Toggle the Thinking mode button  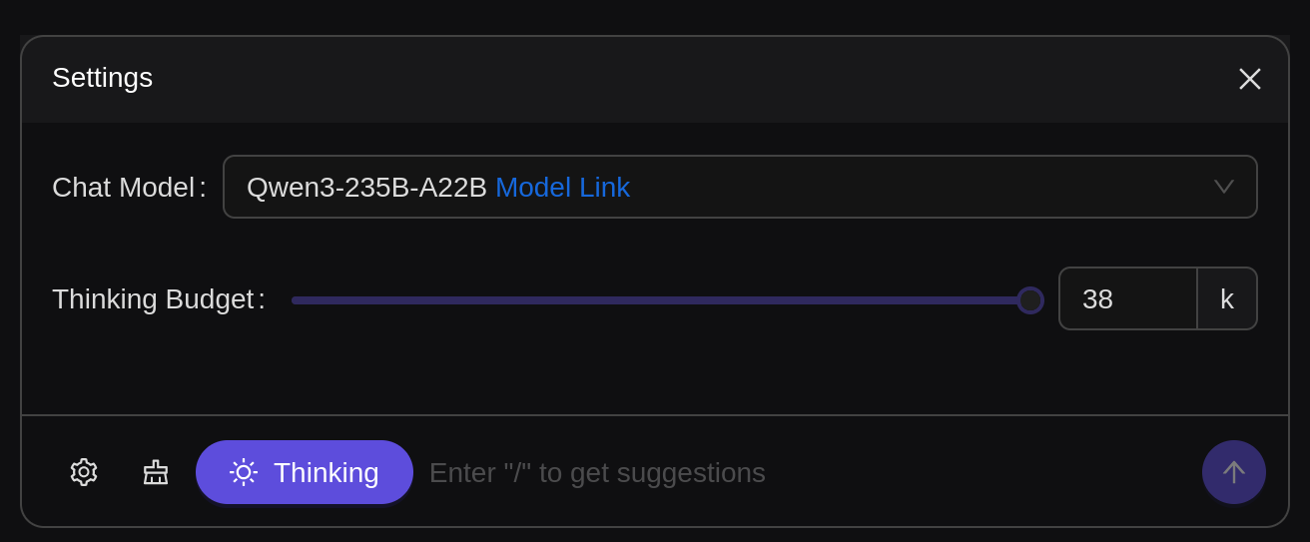305,472
